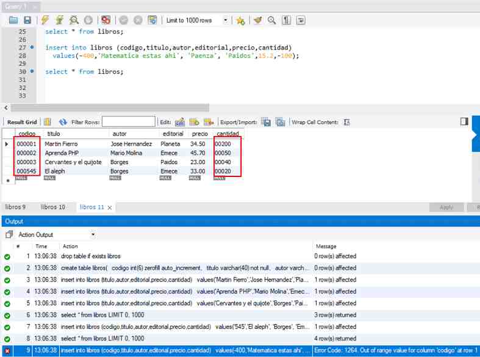Execute statement under cursor with the lightning-cursor icon

[59, 20]
